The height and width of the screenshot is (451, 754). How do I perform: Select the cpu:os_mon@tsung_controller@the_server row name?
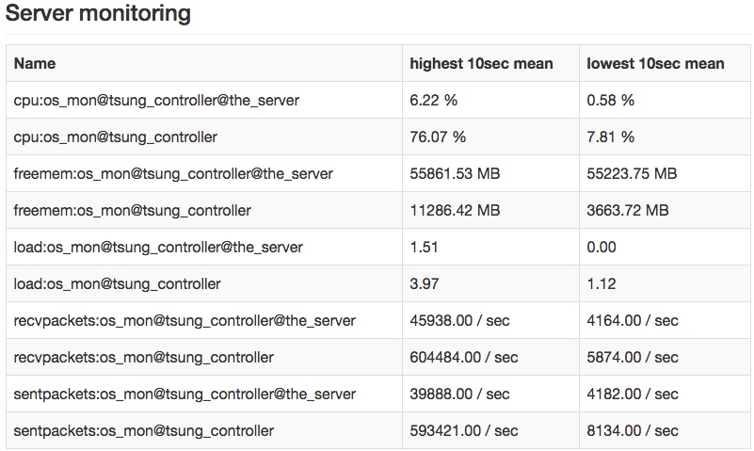pyautogui.click(x=156, y=100)
